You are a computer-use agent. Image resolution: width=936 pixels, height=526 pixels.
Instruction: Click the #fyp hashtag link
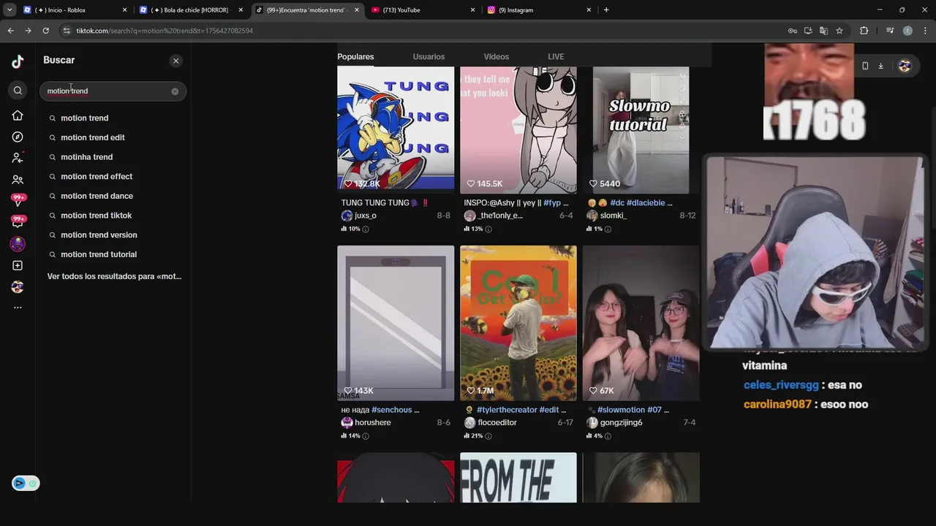tap(552, 203)
